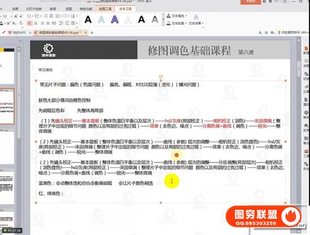Viewport: 310px width, 235px height.
Task: Switch to the 绘图工具 ribbon tab
Action: click(105, 9)
